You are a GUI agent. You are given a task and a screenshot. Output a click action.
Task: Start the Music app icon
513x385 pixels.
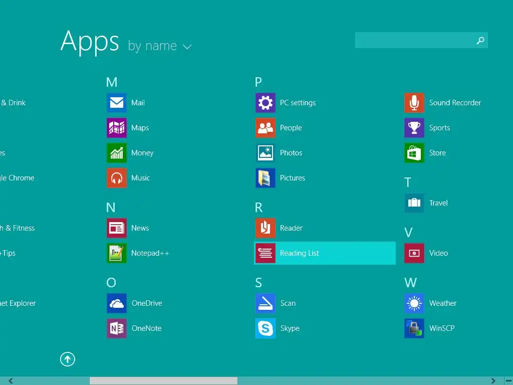coord(116,178)
